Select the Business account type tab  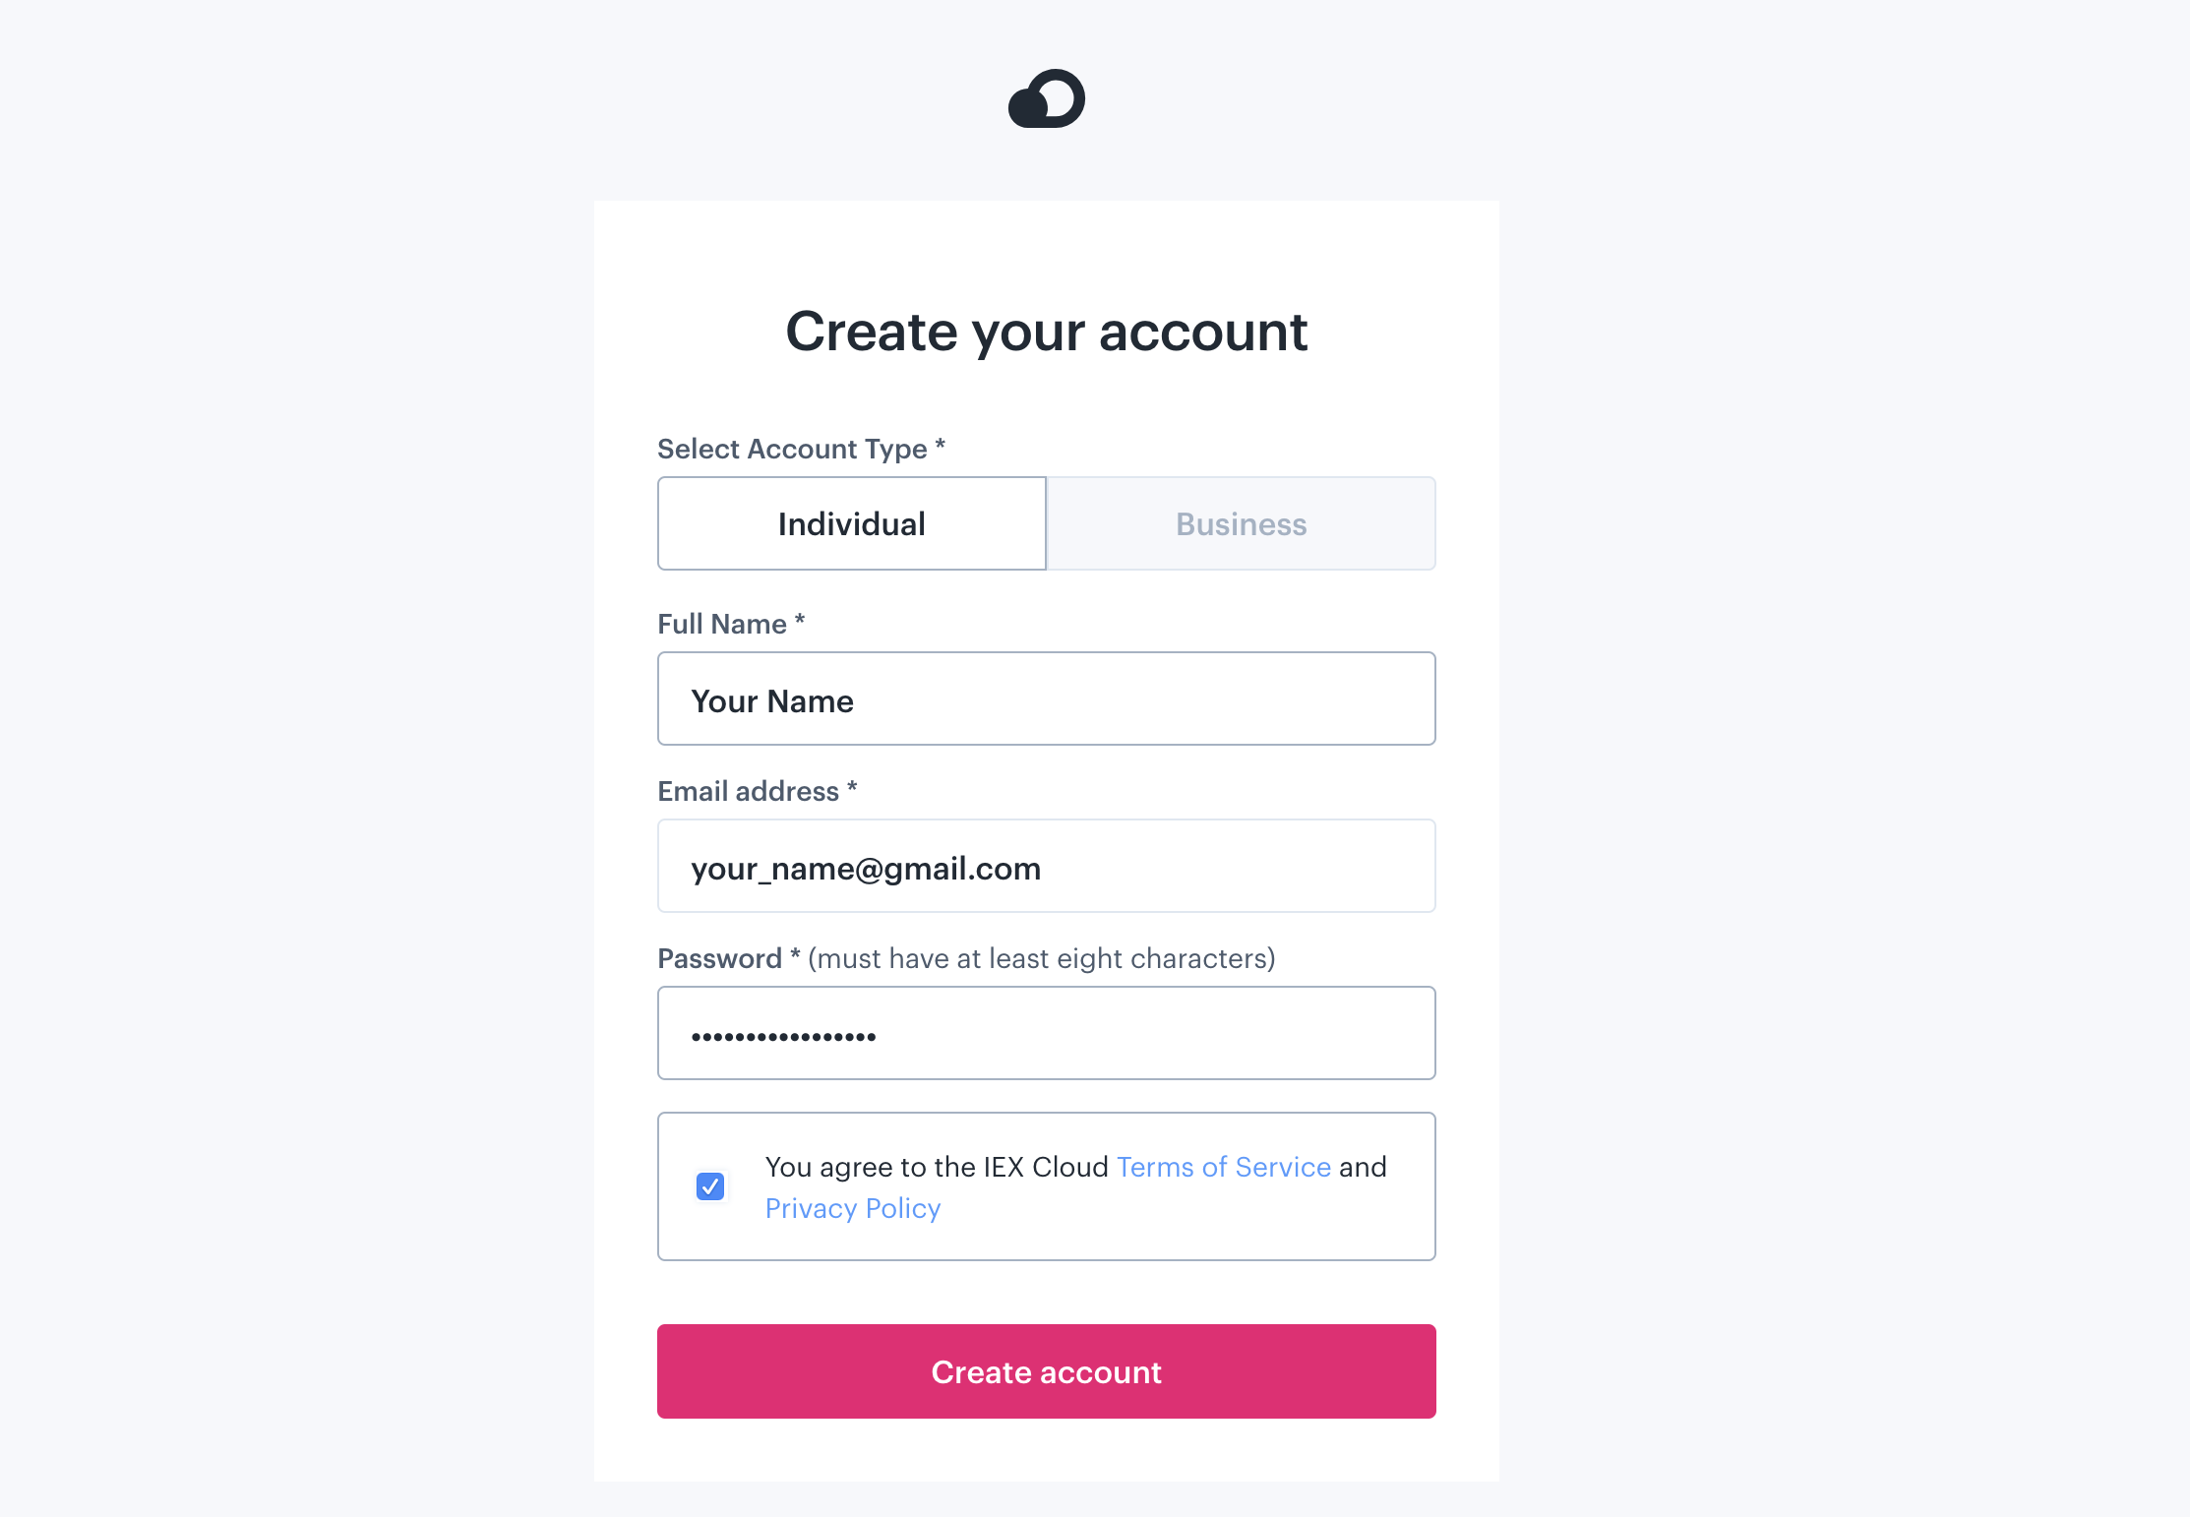(1240, 522)
